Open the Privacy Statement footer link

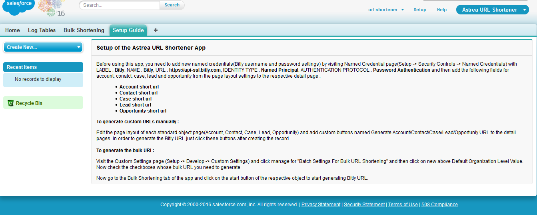tap(321, 205)
